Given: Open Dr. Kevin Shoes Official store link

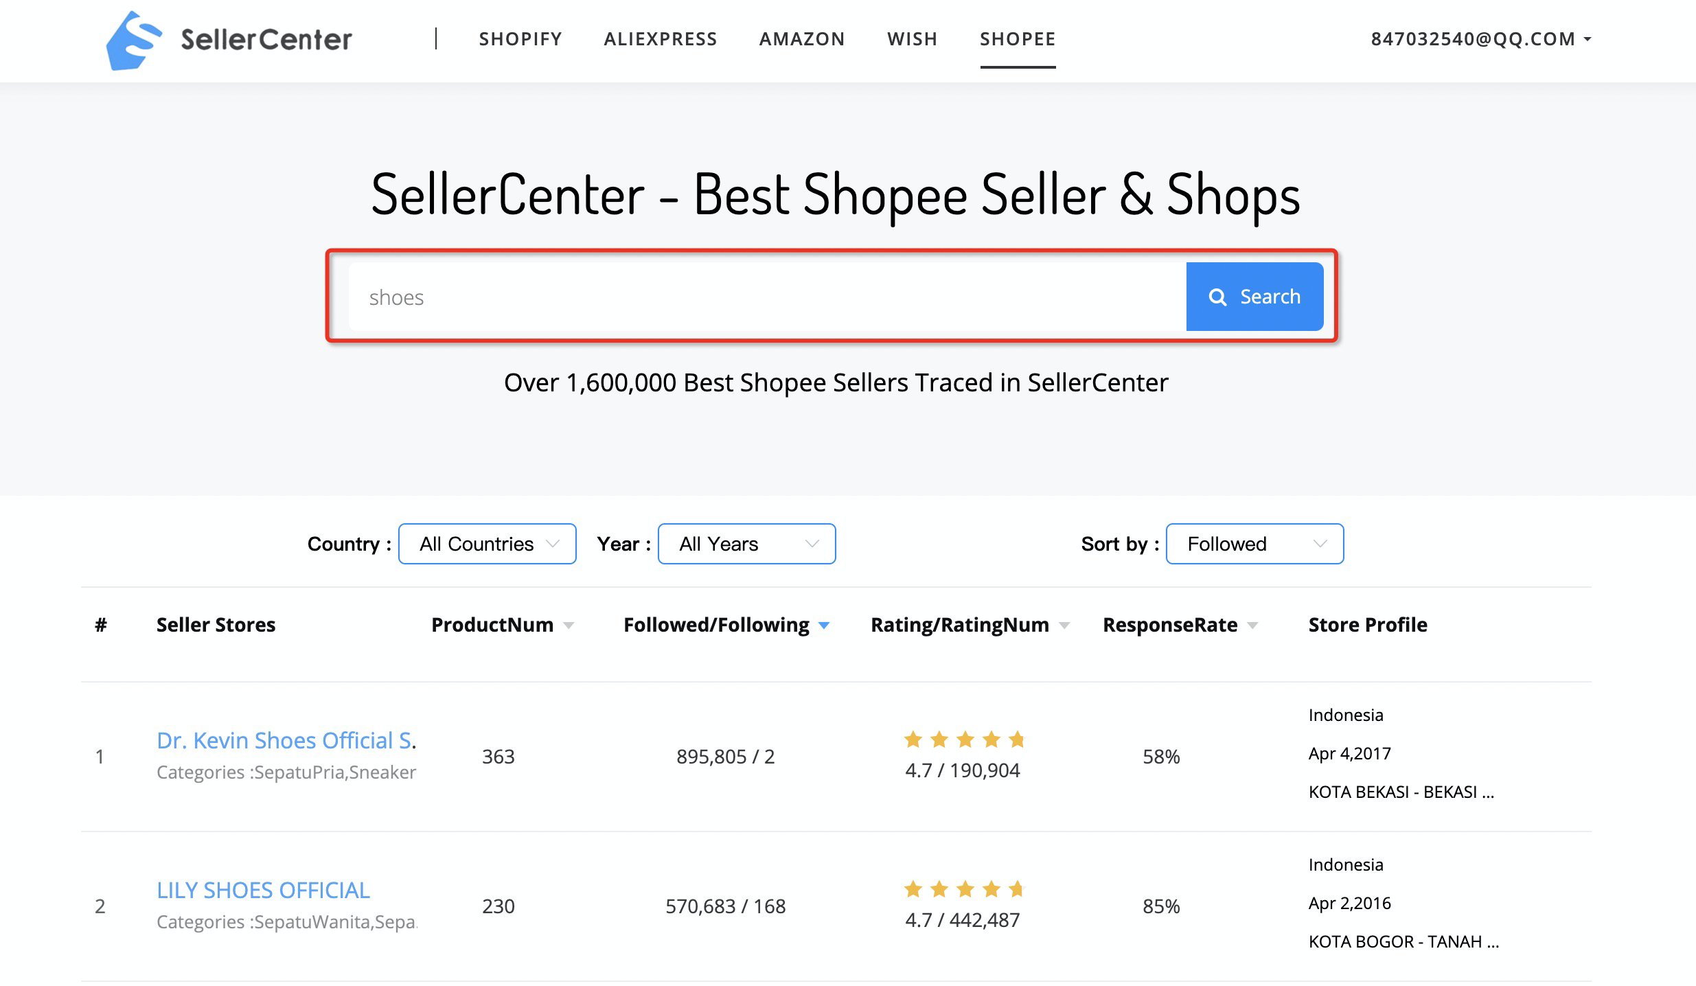Looking at the screenshot, I should coord(286,740).
